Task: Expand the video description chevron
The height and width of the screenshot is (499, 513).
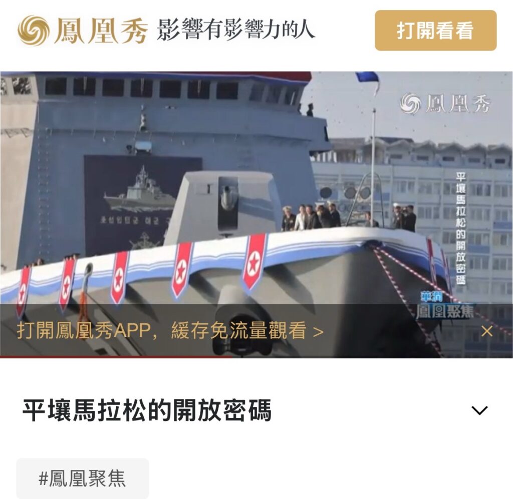Action: click(479, 410)
